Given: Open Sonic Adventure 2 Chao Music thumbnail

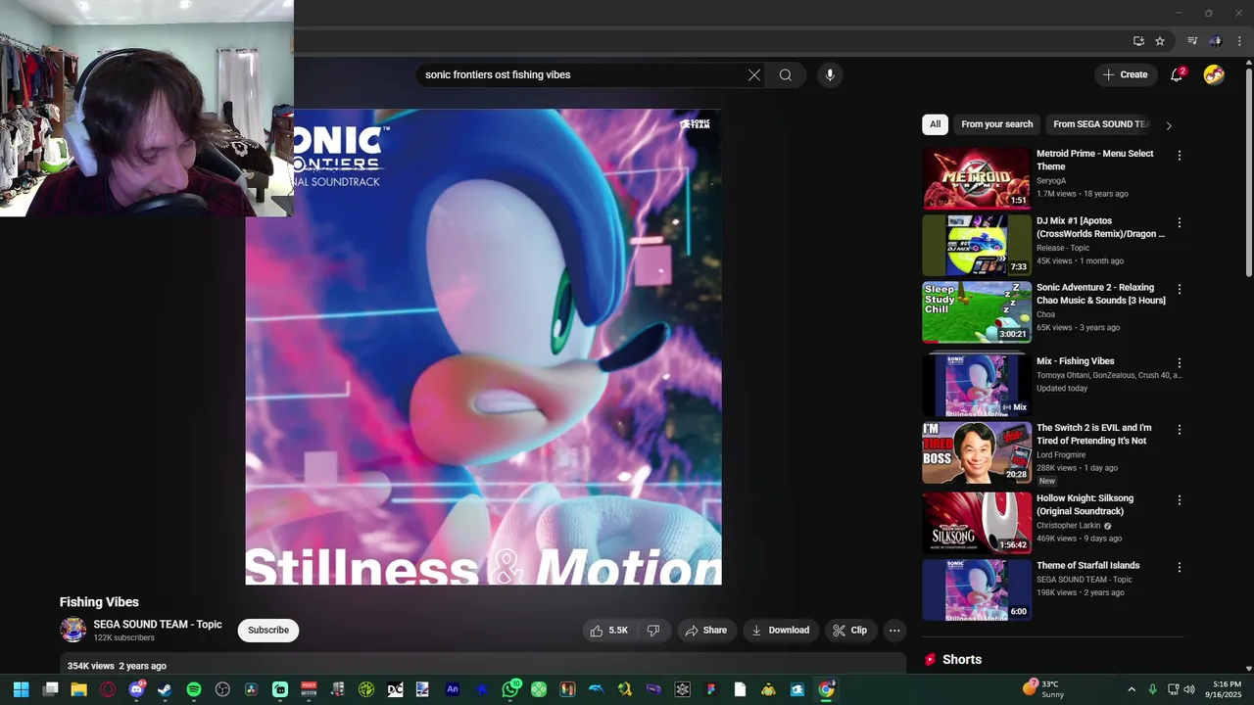Looking at the screenshot, I should [977, 312].
